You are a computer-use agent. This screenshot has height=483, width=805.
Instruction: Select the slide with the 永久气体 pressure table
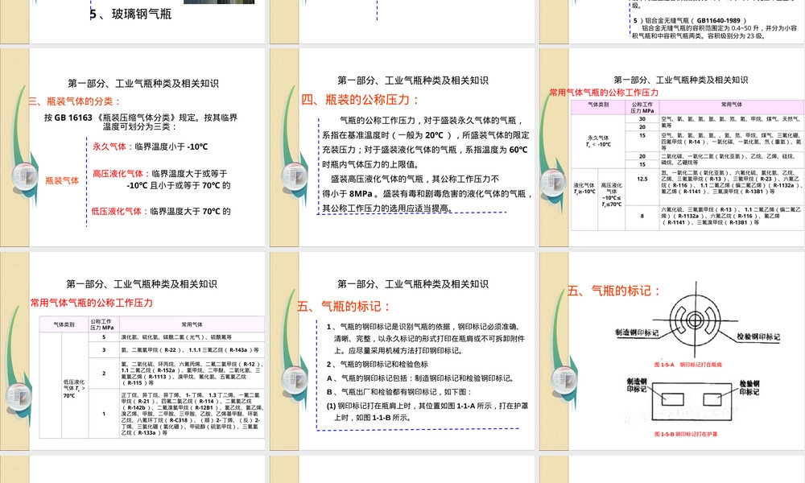tap(672, 147)
